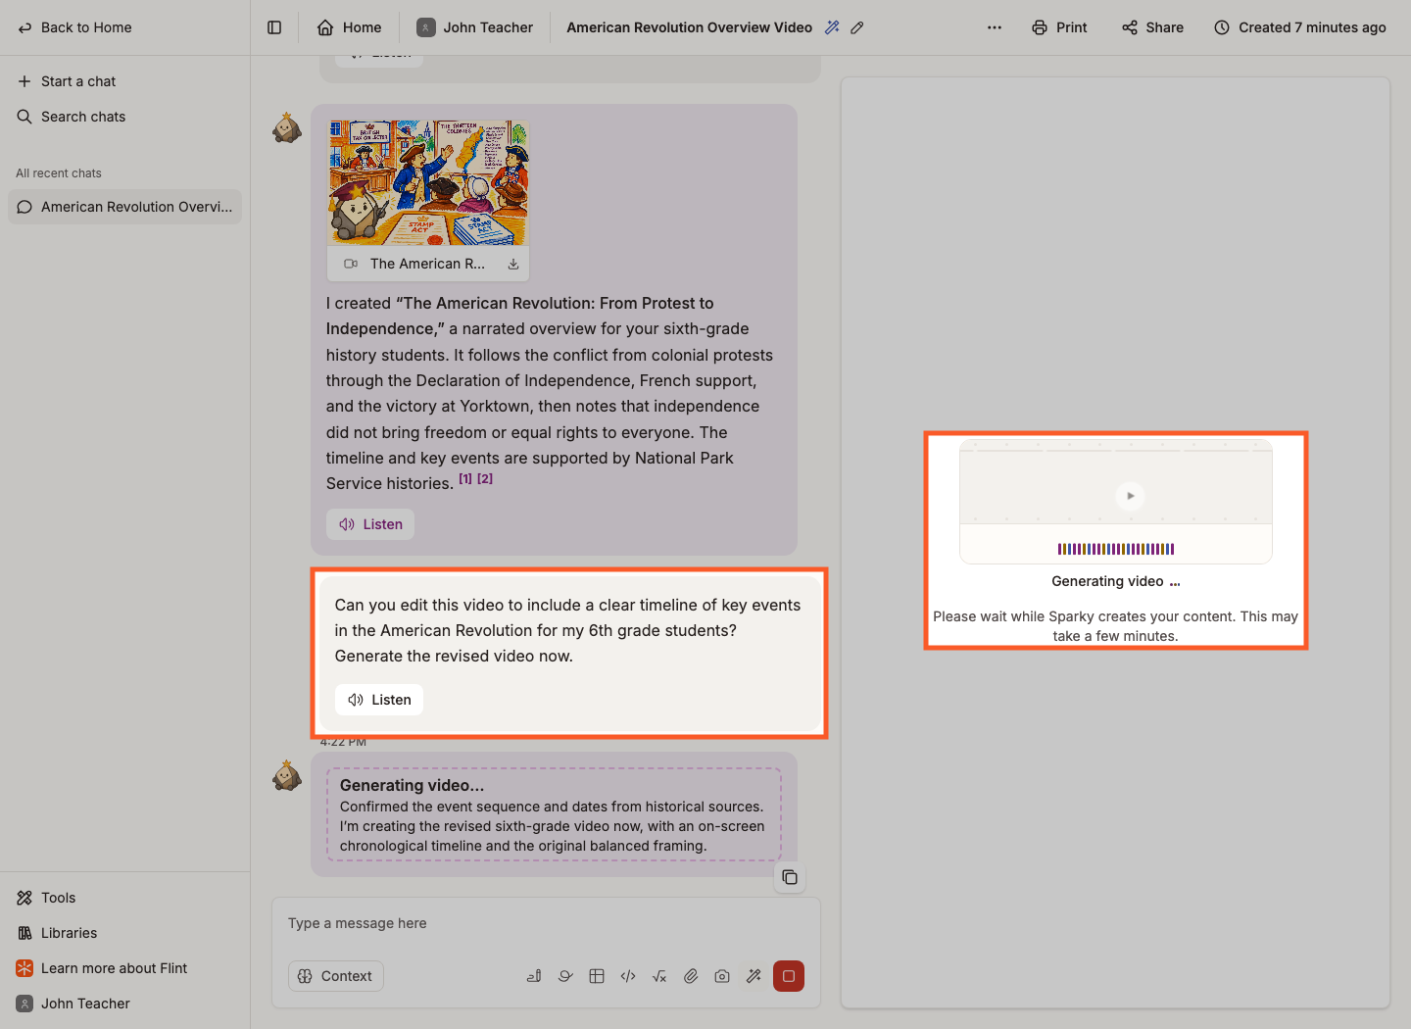The height and width of the screenshot is (1029, 1411).
Task: Stop generation with red square button
Action: (789, 976)
